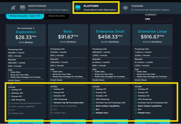Click the Tasking diamond target icon

125,8
